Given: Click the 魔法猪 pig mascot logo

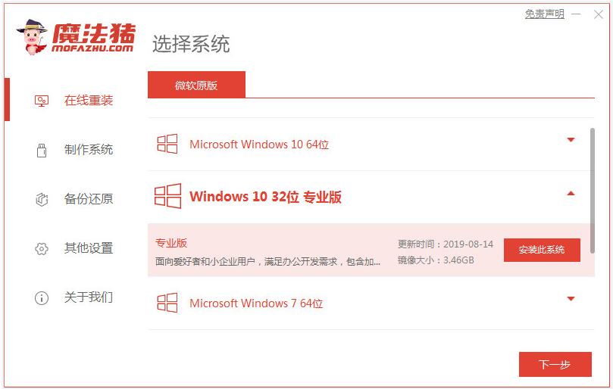Looking at the screenshot, I should 31,37.
